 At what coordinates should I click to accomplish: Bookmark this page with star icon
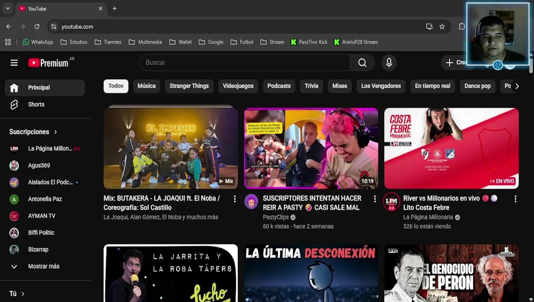tap(442, 26)
